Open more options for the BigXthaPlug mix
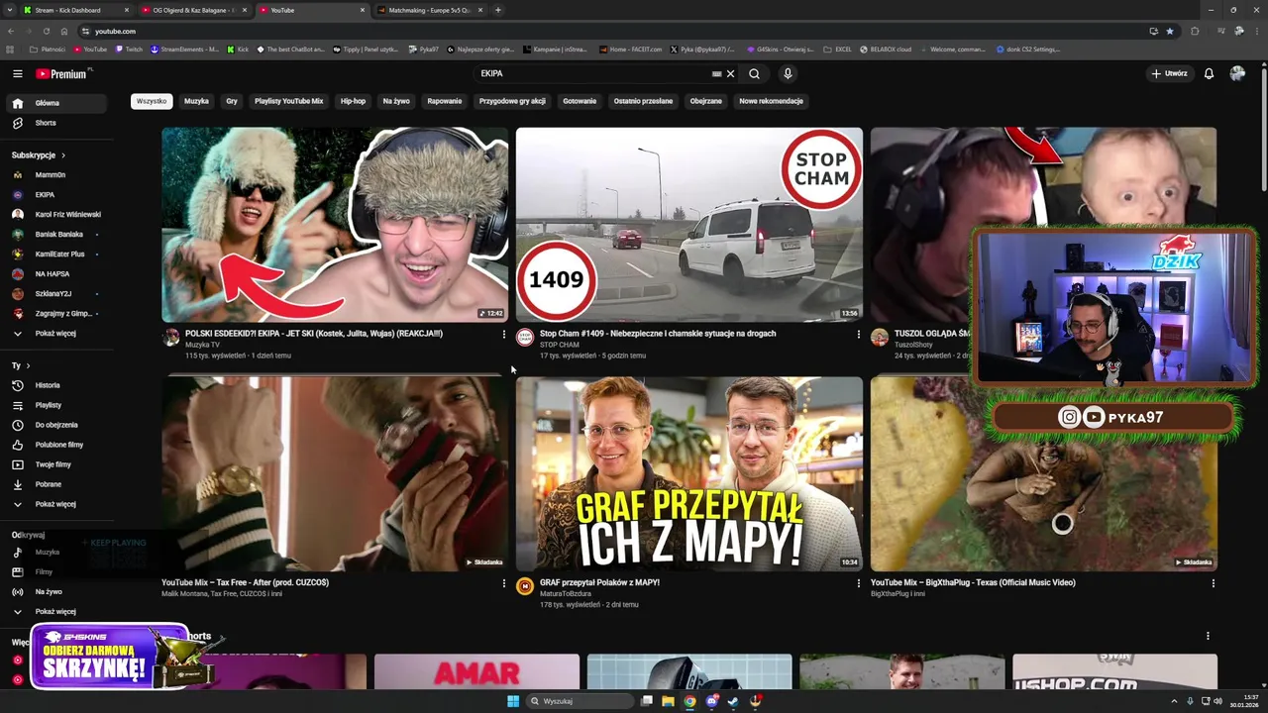 (1213, 583)
